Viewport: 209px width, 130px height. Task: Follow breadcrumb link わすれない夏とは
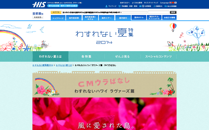pyautogui.click(x=64, y=65)
